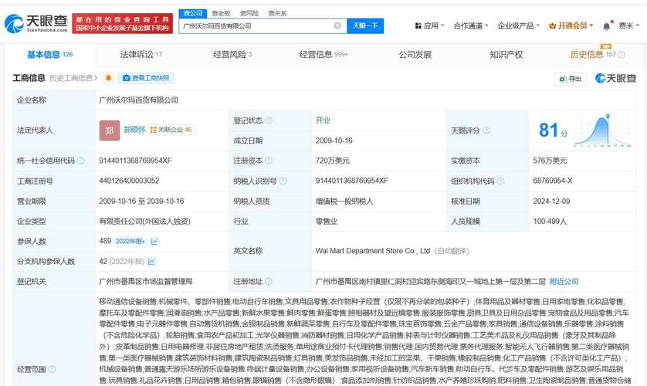Screen dimensions: 647x386
Task: Click the orange alert bell next to 工商信息
Action: (109, 78)
